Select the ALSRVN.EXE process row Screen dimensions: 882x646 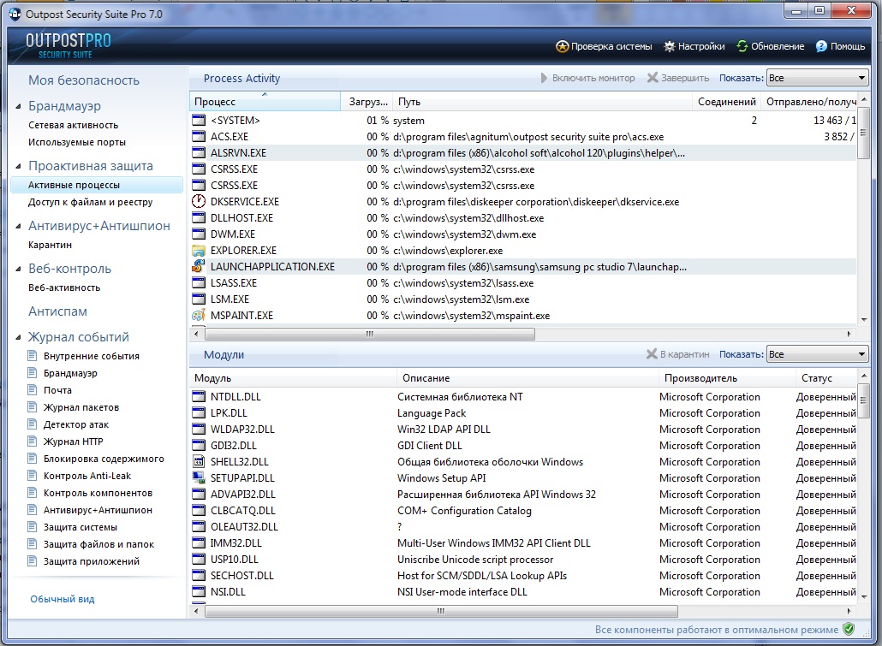(523, 153)
